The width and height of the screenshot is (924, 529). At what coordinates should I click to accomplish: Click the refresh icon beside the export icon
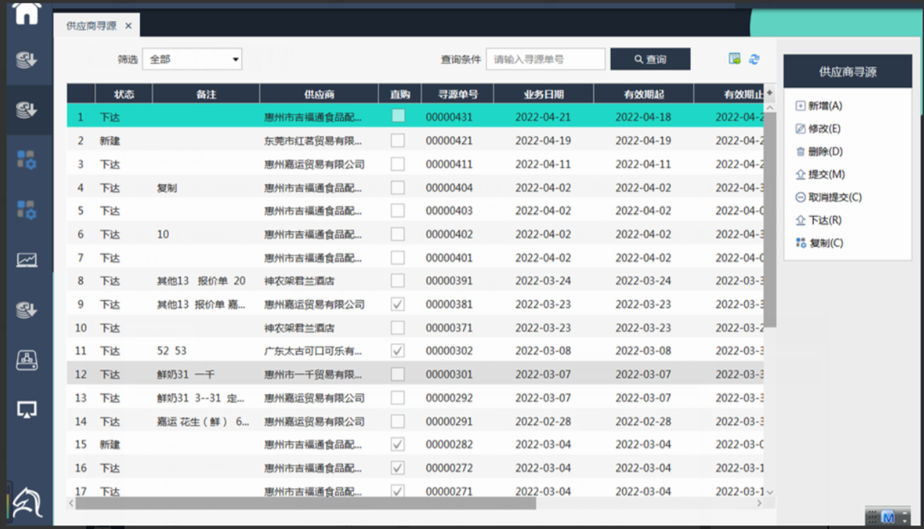[754, 59]
